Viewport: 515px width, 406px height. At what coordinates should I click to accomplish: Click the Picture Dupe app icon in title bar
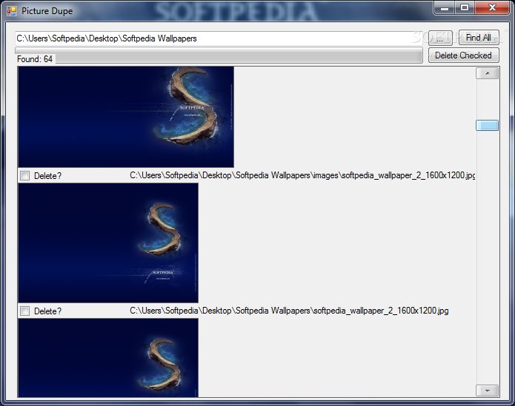coord(12,11)
